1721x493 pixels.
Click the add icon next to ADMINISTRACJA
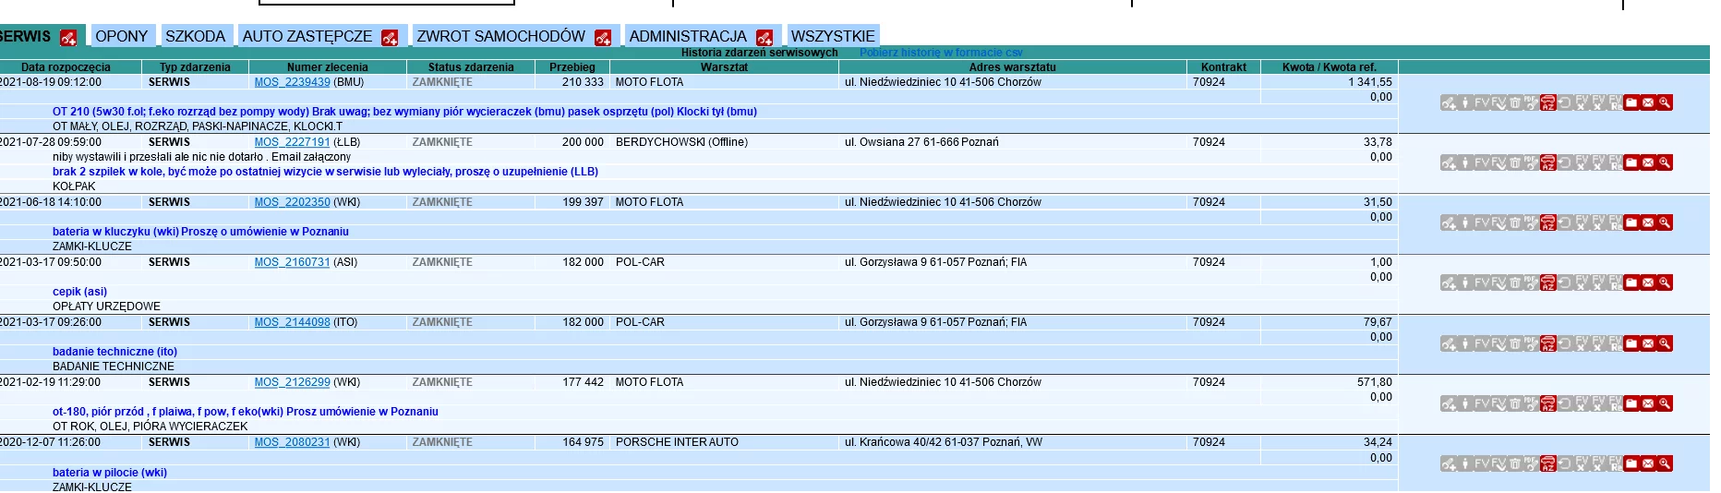click(x=764, y=38)
